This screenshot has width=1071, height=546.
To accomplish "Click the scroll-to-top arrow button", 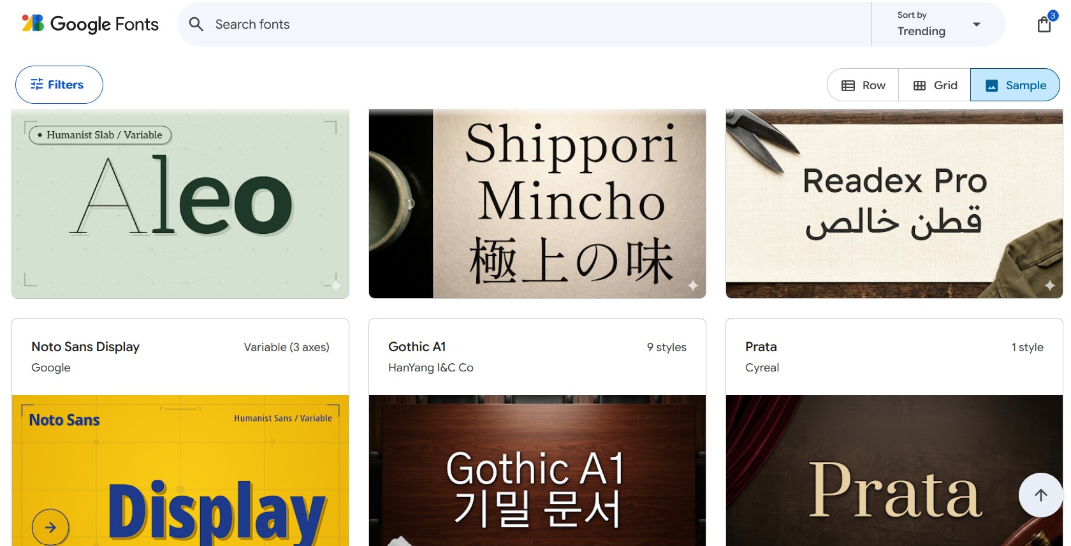I will [x=1041, y=495].
